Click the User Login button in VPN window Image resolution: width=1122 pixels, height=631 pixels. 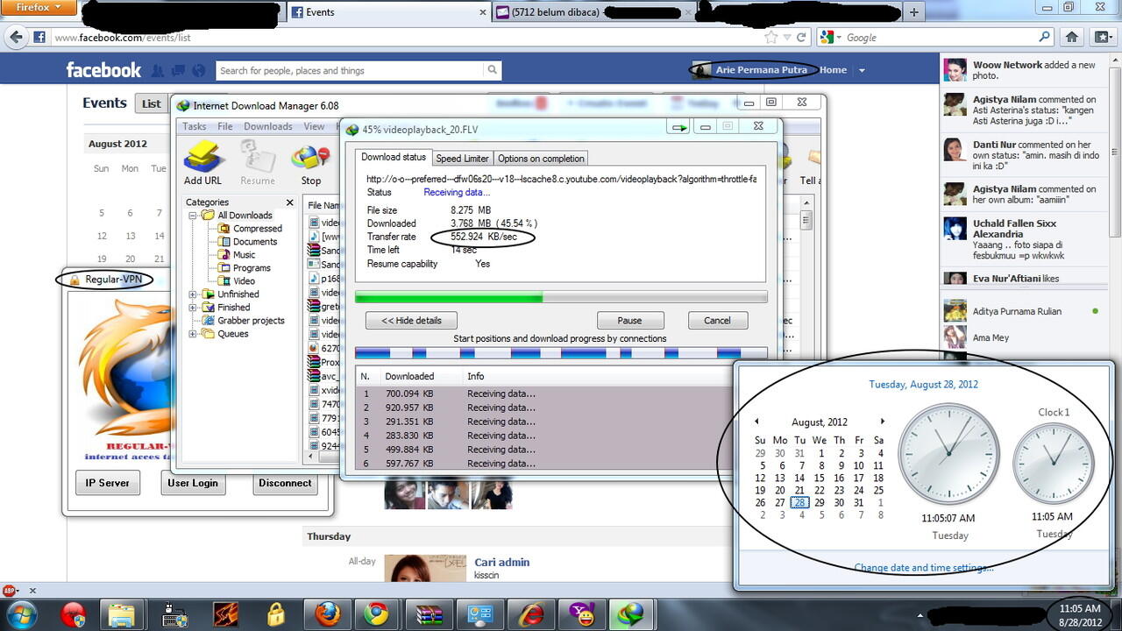(193, 483)
